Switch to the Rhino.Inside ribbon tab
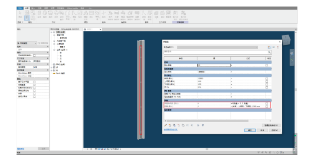Viewport: 310px width, 162px height. tap(72, 8)
